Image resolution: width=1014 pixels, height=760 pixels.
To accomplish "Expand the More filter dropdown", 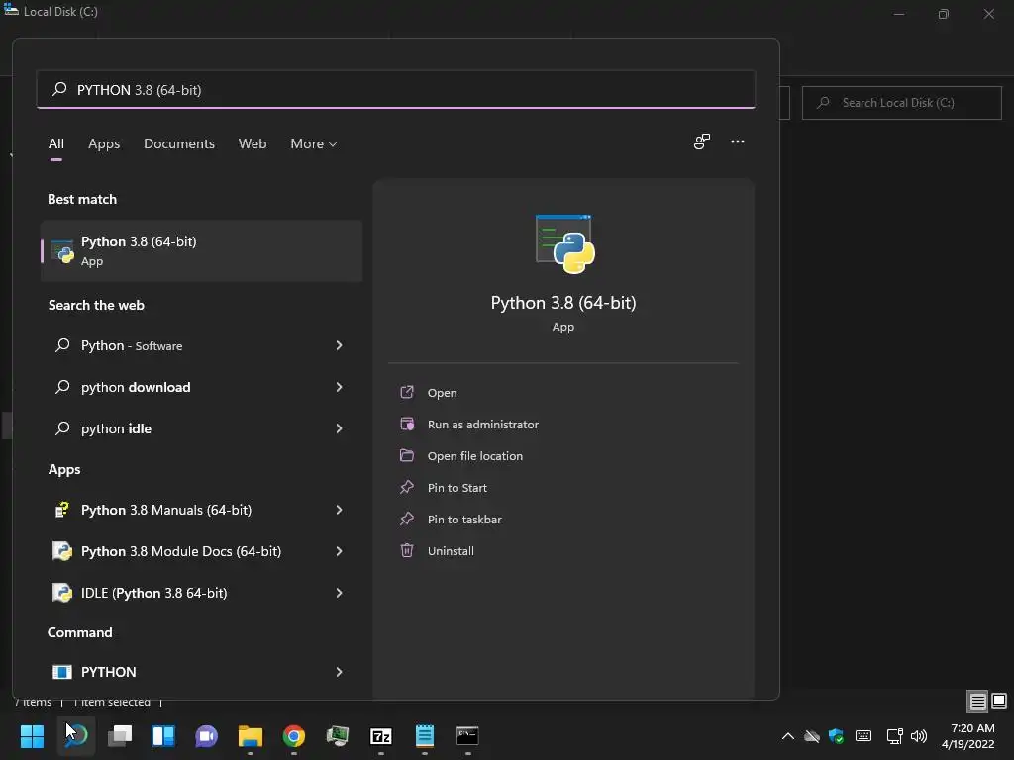I will tap(314, 144).
